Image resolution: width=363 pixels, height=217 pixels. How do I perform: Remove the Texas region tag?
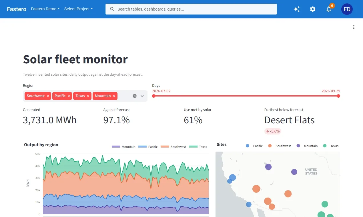pyautogui.click(x=88, y=96)
